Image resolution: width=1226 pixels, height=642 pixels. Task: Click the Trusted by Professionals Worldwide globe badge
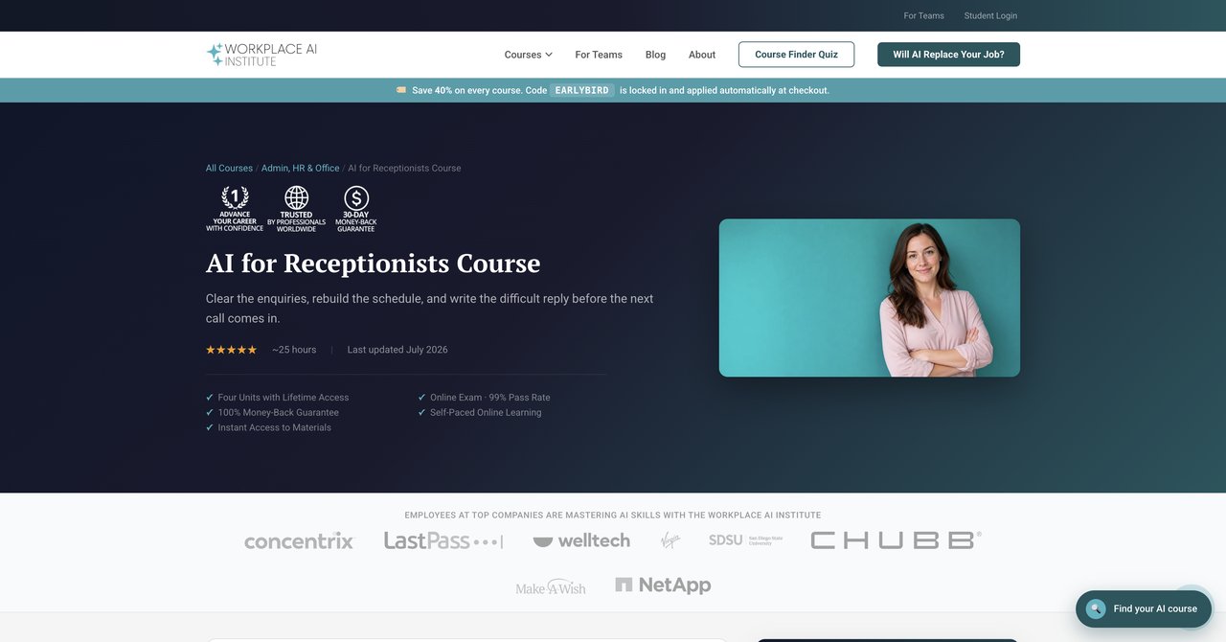[296, 209]
